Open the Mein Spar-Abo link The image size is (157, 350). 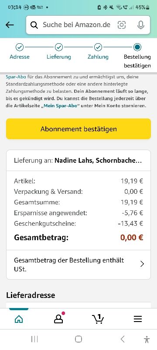tap(61, 106)
